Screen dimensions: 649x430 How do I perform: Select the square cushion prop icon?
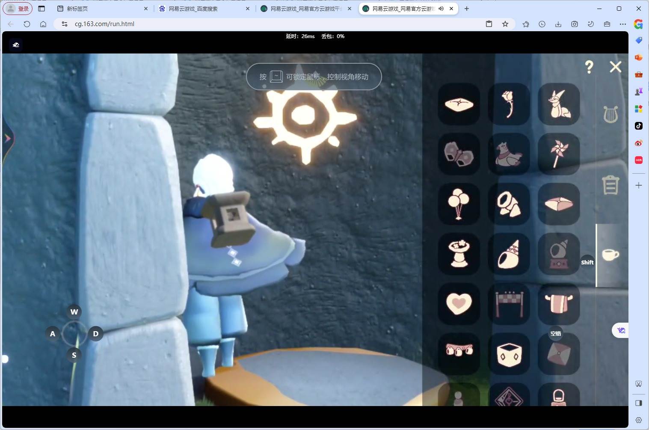[459, 104]
